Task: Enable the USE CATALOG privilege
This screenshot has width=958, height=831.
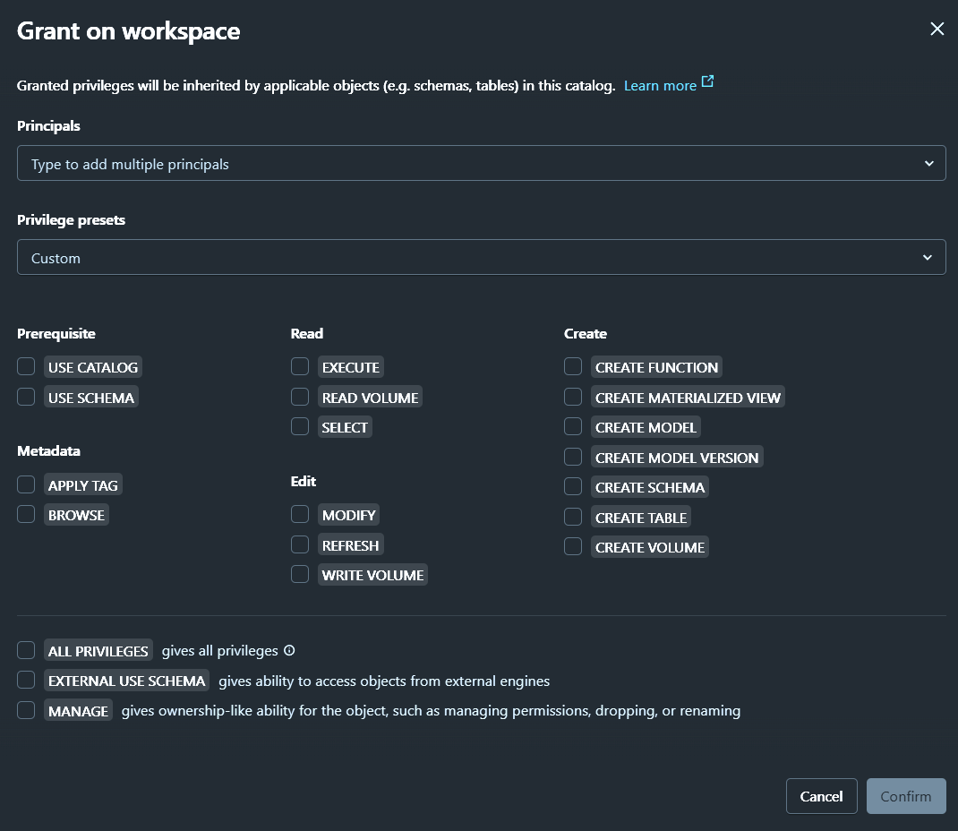Action: coord(26,366)
